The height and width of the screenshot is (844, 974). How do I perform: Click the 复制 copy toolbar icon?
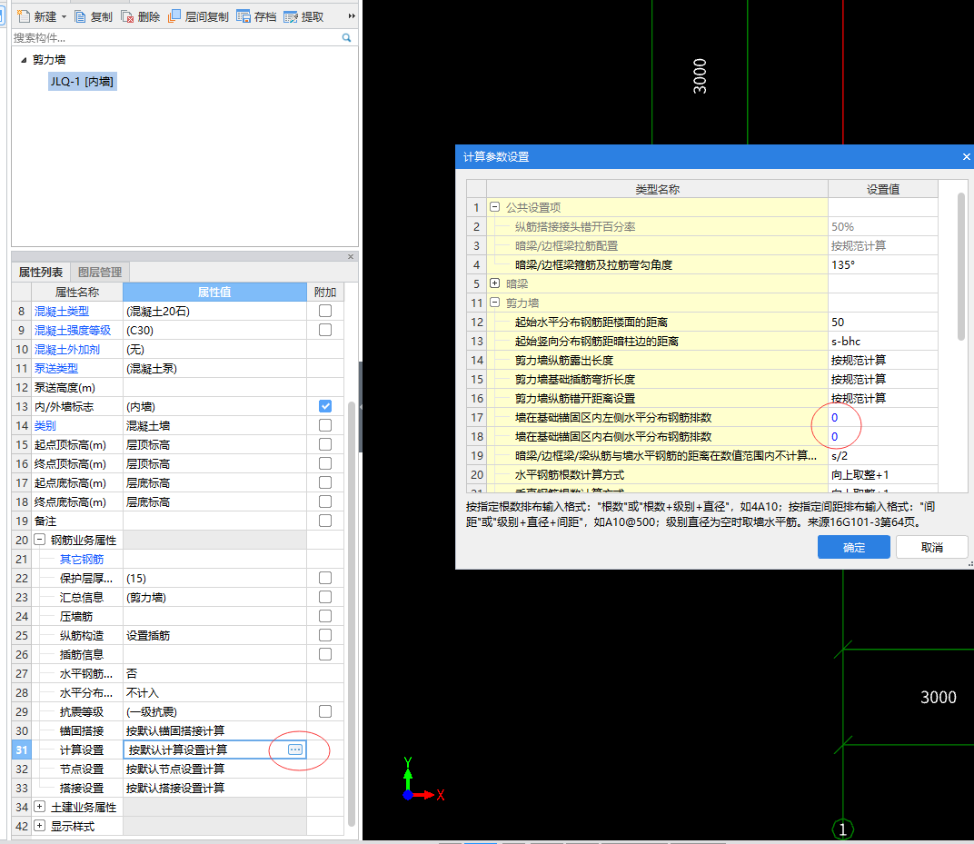tap(80, 16)
